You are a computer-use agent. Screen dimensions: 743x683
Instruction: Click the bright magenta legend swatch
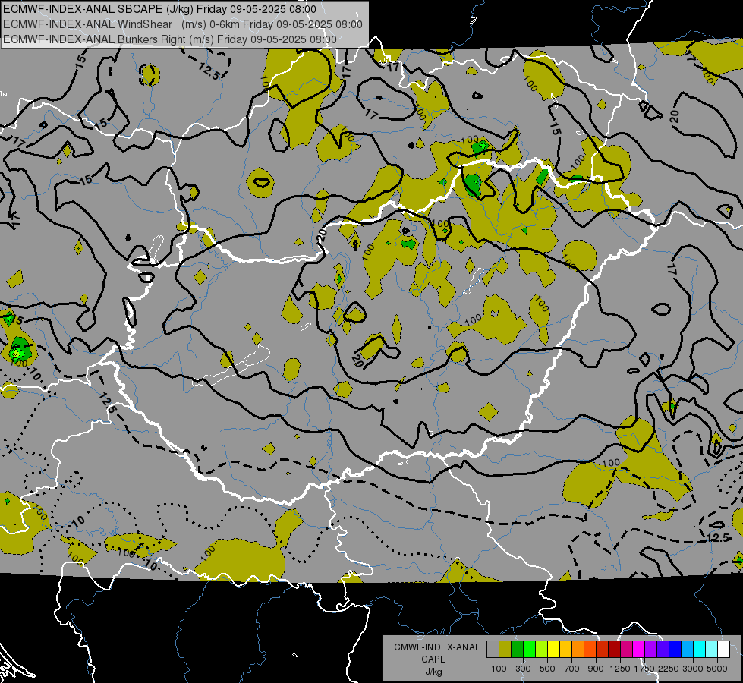(638, 650)
